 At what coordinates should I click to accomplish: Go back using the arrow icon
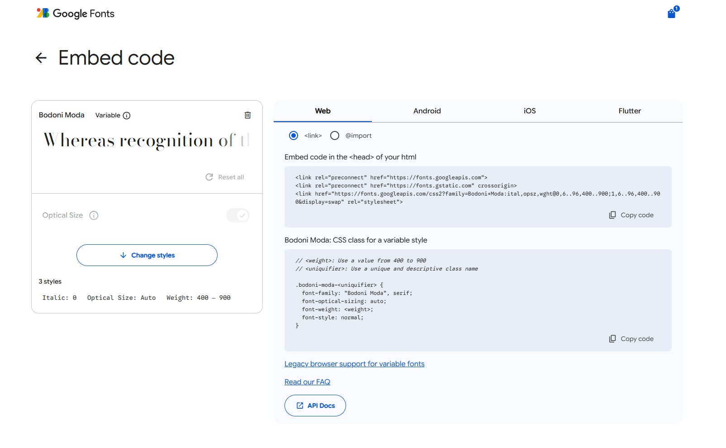[41, 58]
